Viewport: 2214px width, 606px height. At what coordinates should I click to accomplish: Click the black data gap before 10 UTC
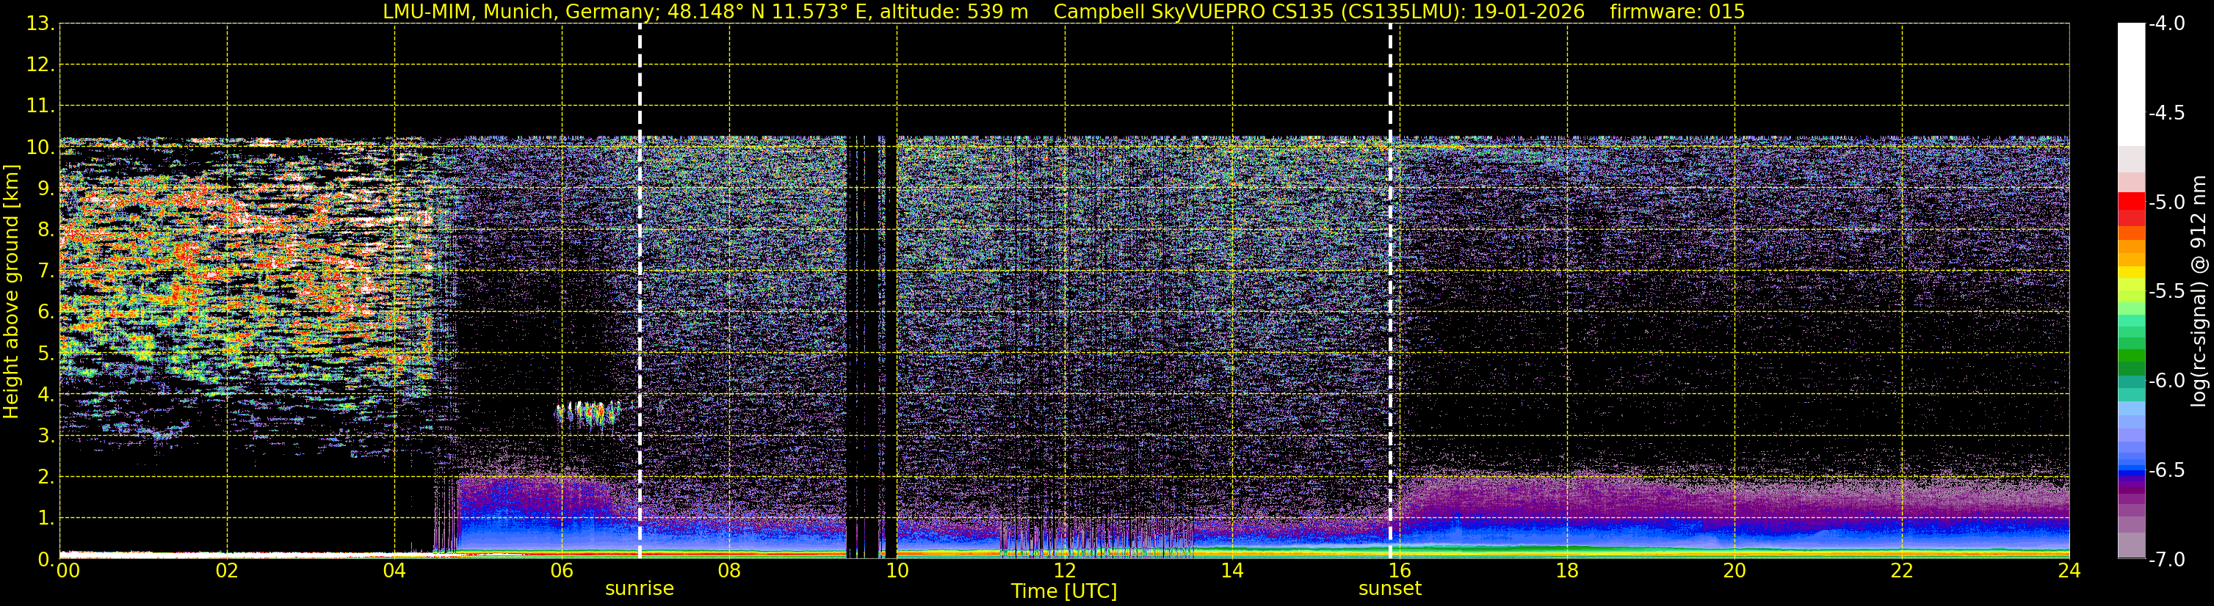pos(871,347)
